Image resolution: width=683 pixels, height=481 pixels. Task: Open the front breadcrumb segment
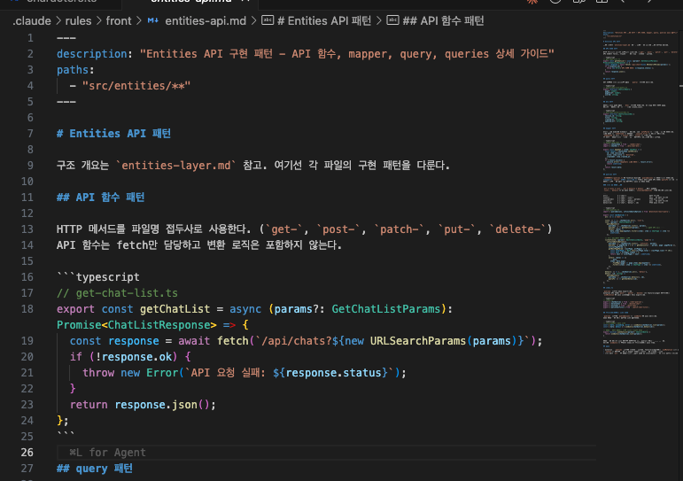tap(119, 21)
